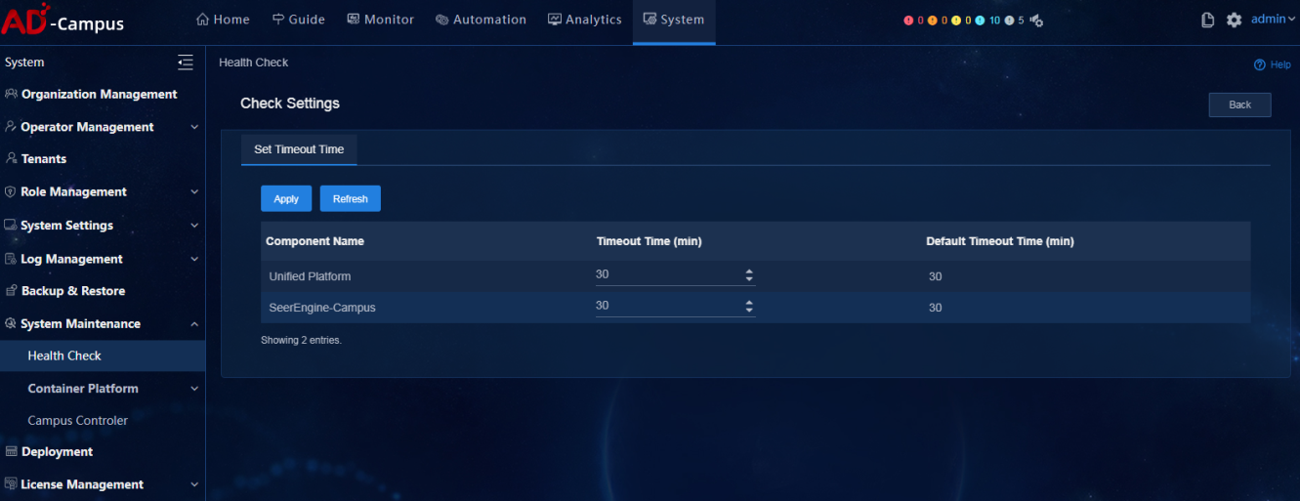
Task: Click the orange major alarm indicator
Action: 938,20
